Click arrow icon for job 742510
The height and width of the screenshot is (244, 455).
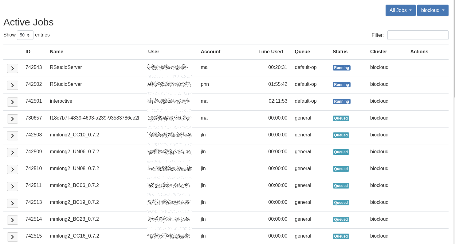tap(13, 170)
